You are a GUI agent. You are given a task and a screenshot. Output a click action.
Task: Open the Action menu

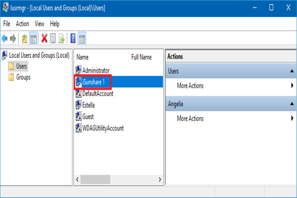click(22, 24)
